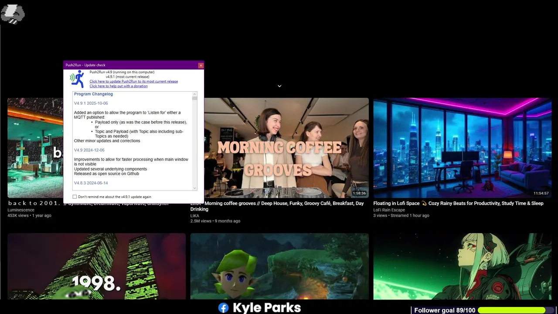Click the changelog scrollbar thumb

click(x=195, y=99)
